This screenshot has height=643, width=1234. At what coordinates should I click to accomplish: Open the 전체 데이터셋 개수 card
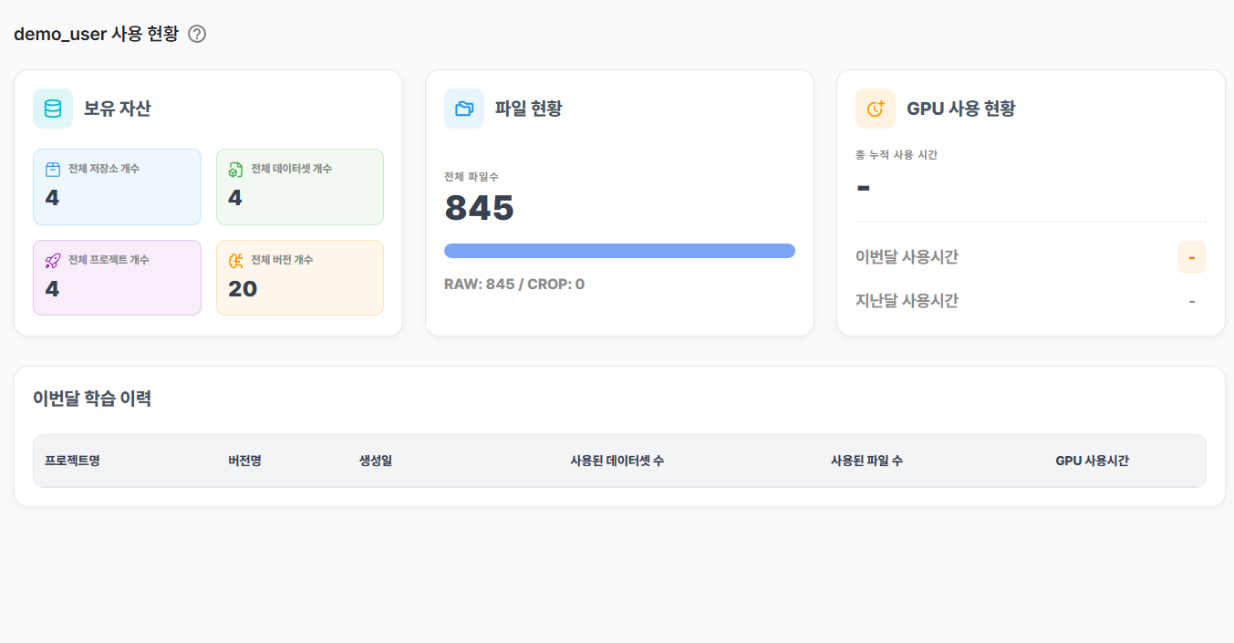click(x=300, y=187)
